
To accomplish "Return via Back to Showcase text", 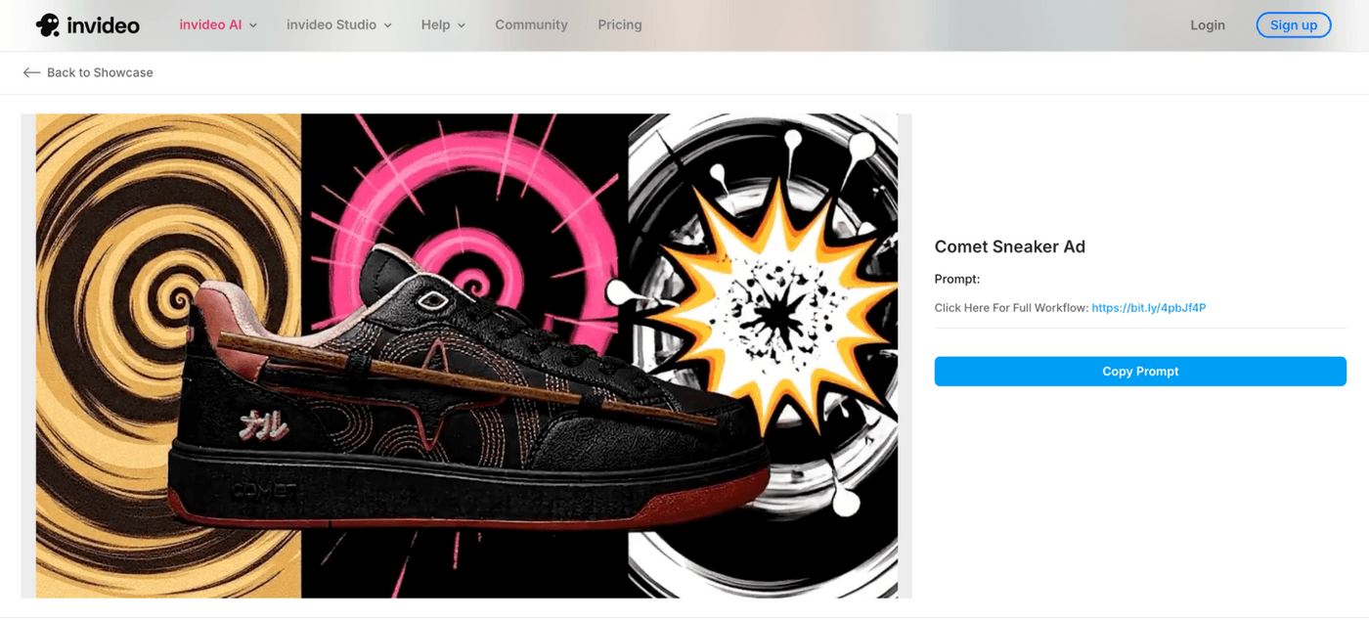I will 100,72.
